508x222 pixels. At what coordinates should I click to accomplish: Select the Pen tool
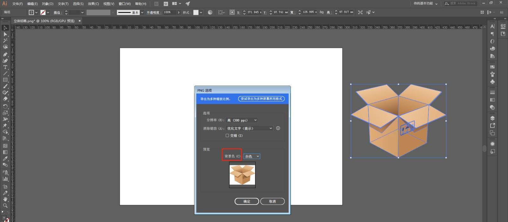coord(5,54)
